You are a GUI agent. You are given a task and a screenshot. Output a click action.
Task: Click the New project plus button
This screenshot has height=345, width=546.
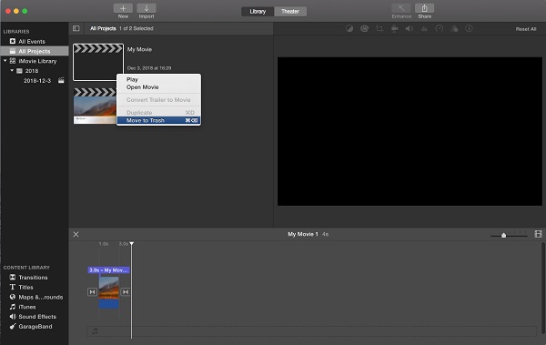(123, 8)
